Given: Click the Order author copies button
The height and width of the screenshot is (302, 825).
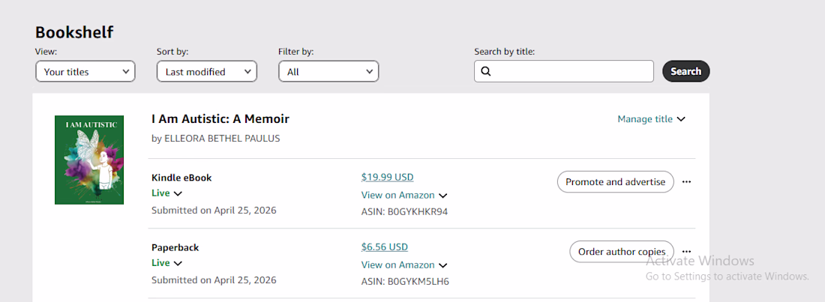Looking at the screenshot, I should 622,252.
